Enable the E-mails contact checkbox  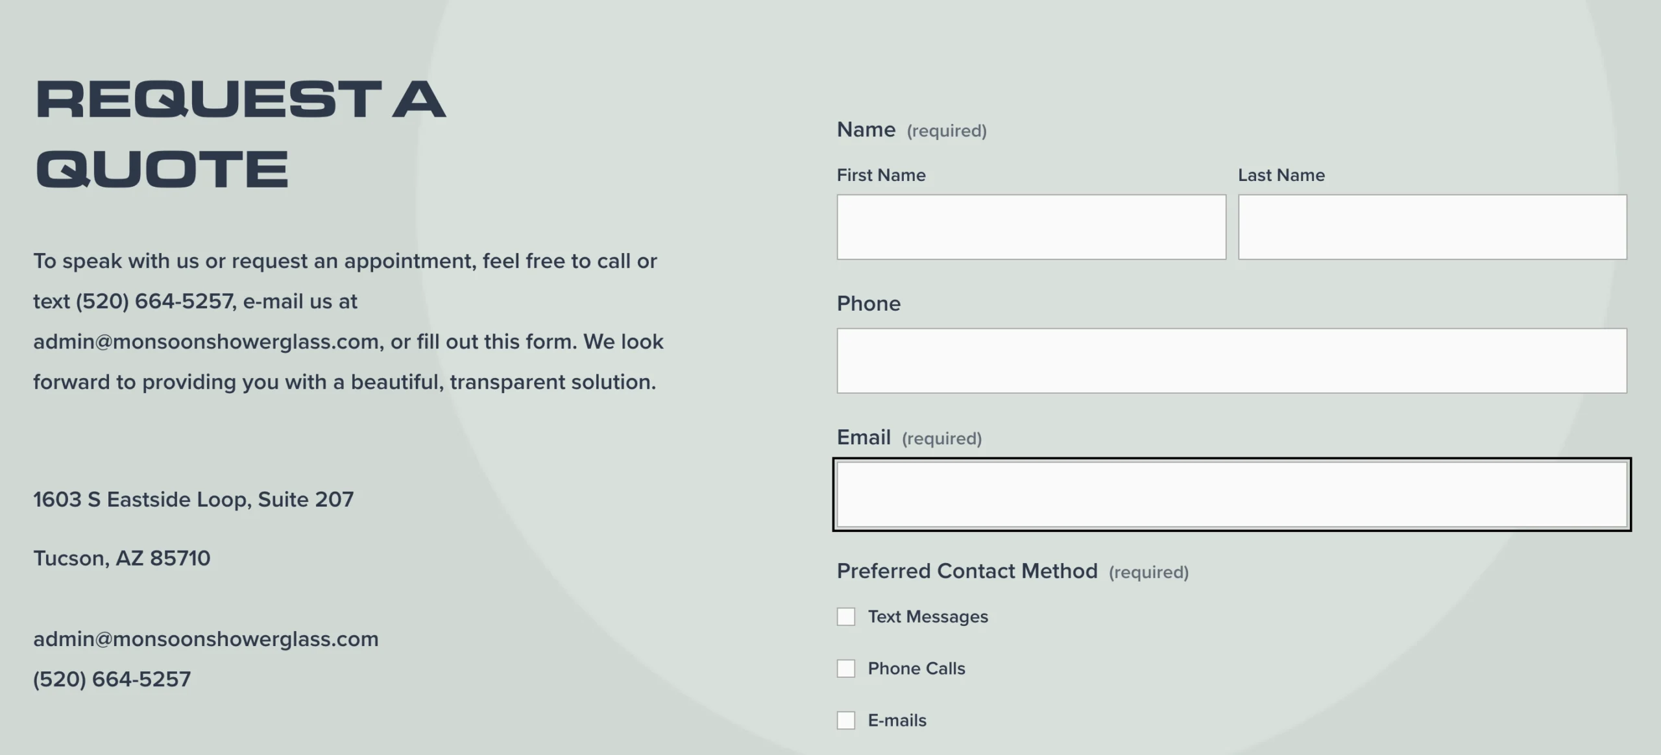coord(846,720)
